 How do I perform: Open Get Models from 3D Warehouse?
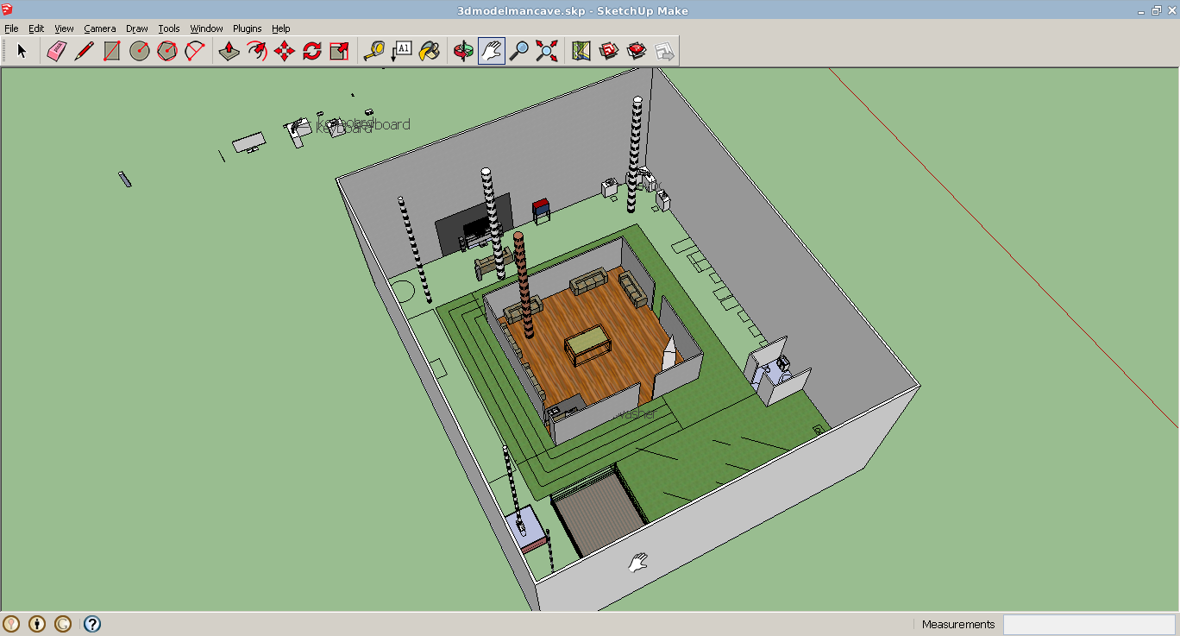click(x=609, y=51)
